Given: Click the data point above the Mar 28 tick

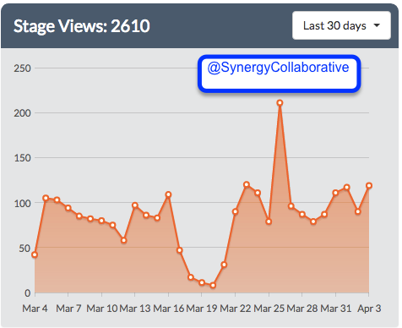Looking at the screenshot, I should (x=302, y=214).
